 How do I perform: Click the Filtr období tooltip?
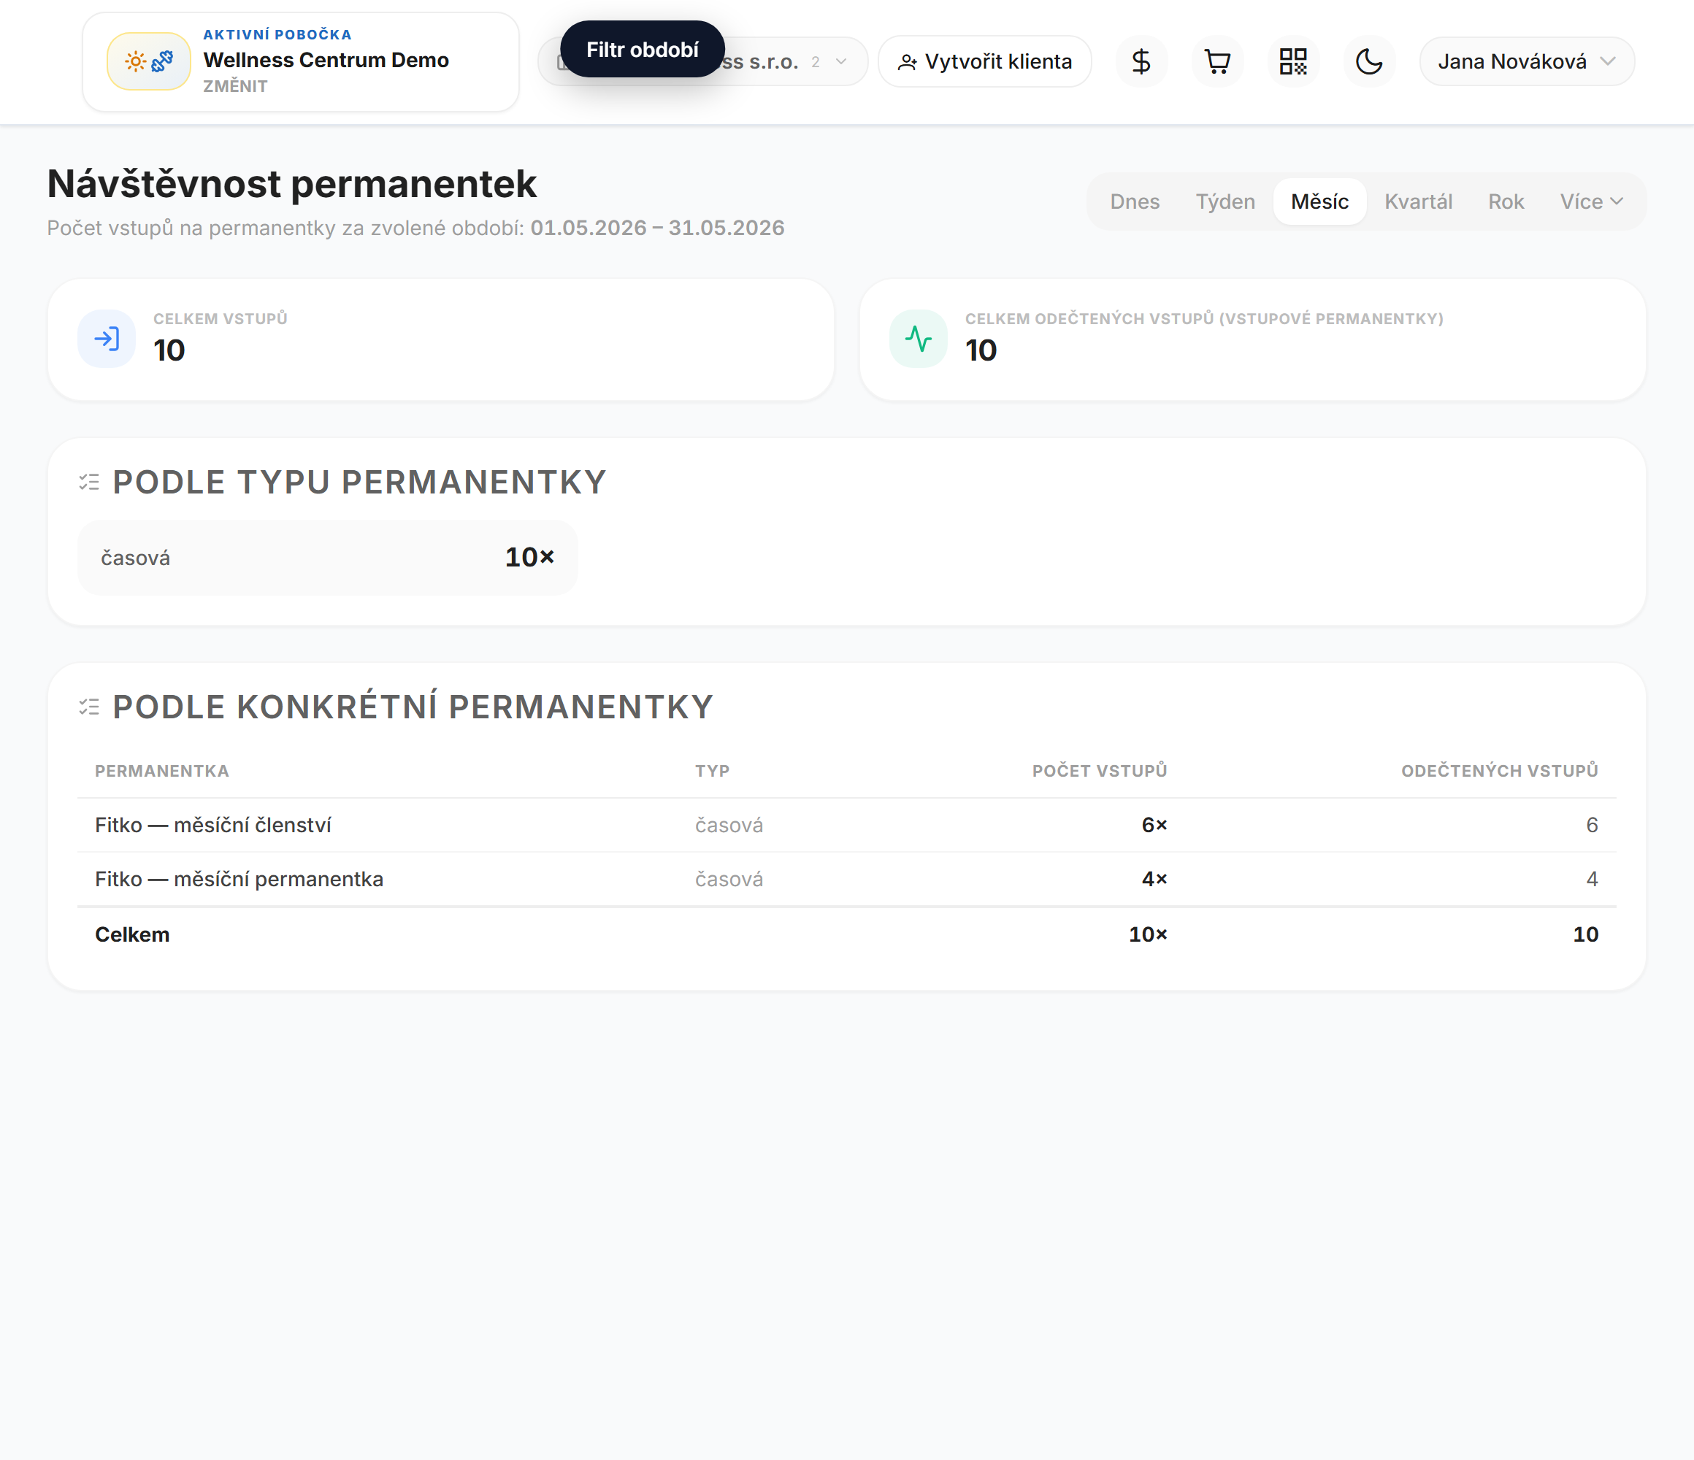643,50
